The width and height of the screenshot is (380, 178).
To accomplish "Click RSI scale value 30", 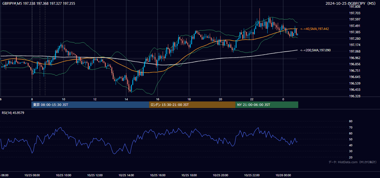I will (351, 151).
